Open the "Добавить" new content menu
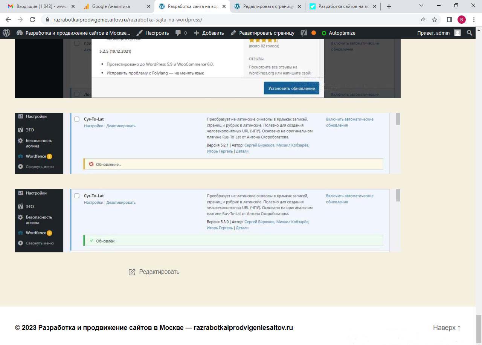The image size is (482, 345). point(209,33)
